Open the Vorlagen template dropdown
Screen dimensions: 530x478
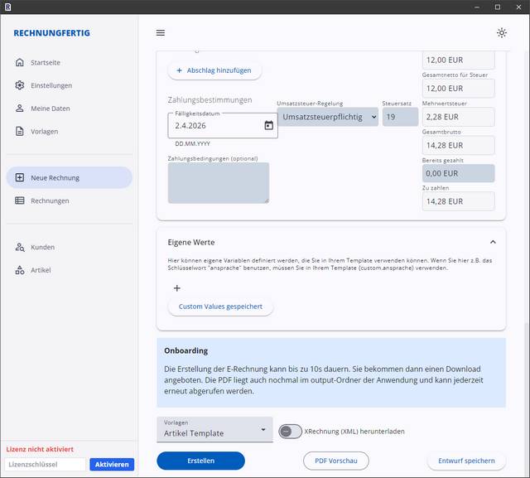point(214,429)
